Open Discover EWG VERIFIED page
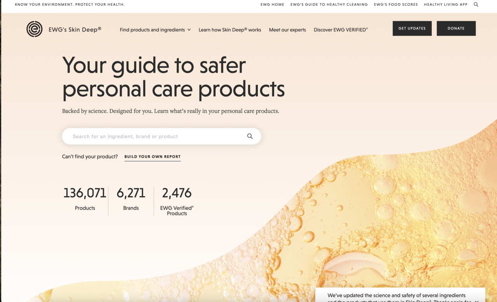This screenshot has width=497, height=302. coord(341,30)
